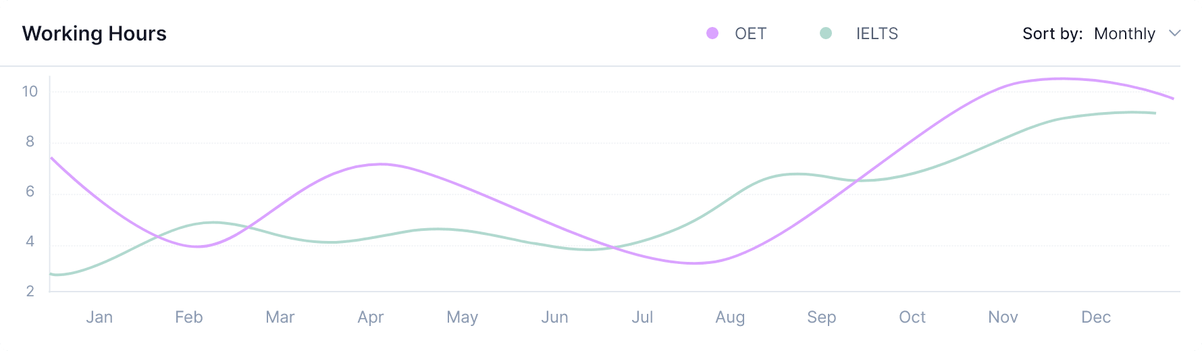Select Aug on the month axis
The height and width of the screenshot is (351, 1202).
(x=730, y=317)
